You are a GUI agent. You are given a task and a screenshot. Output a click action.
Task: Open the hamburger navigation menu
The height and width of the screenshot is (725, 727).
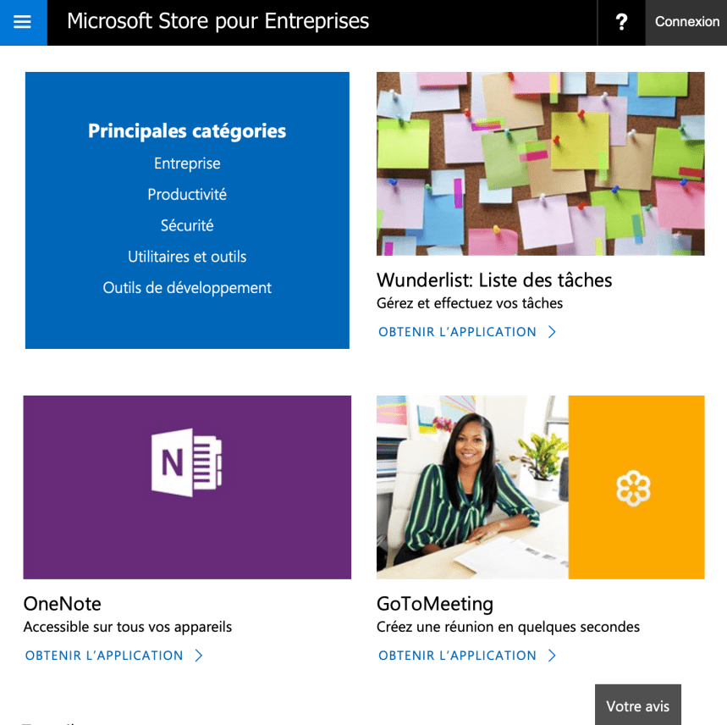pos(22,22)
